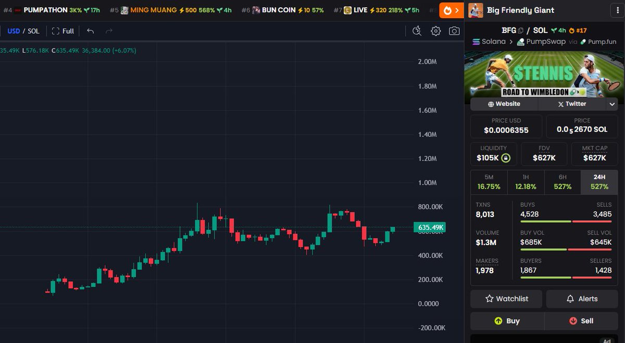Click the Pump.fun pill icon
625x343 pixels.
click(583, 42)
